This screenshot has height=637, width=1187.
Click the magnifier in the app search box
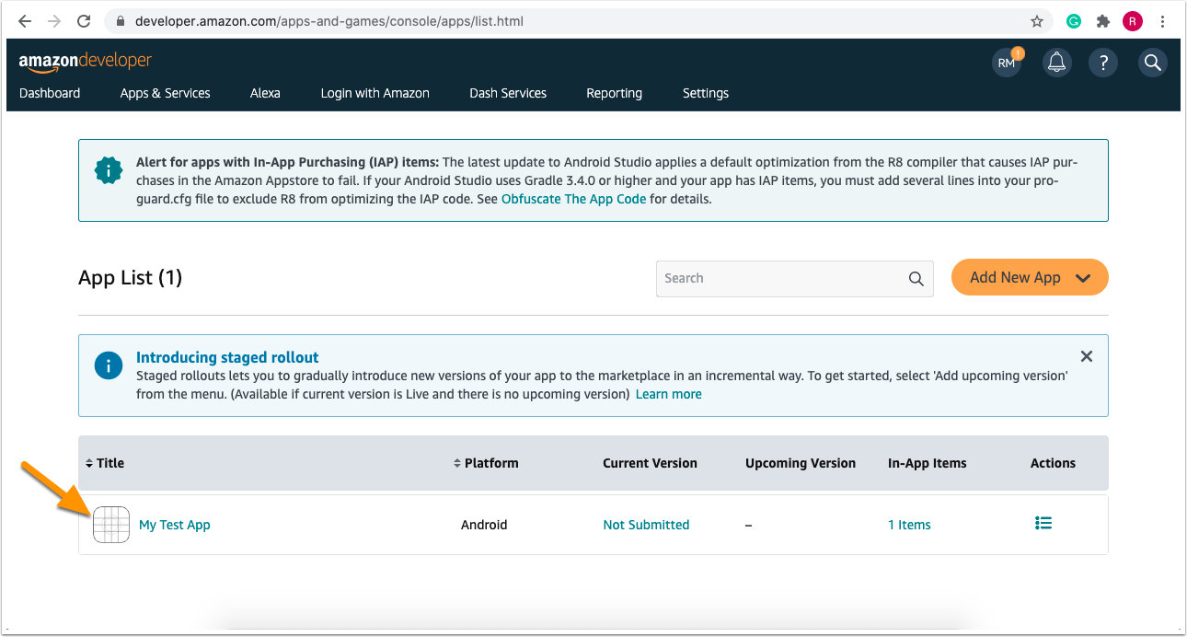(916, 279)
